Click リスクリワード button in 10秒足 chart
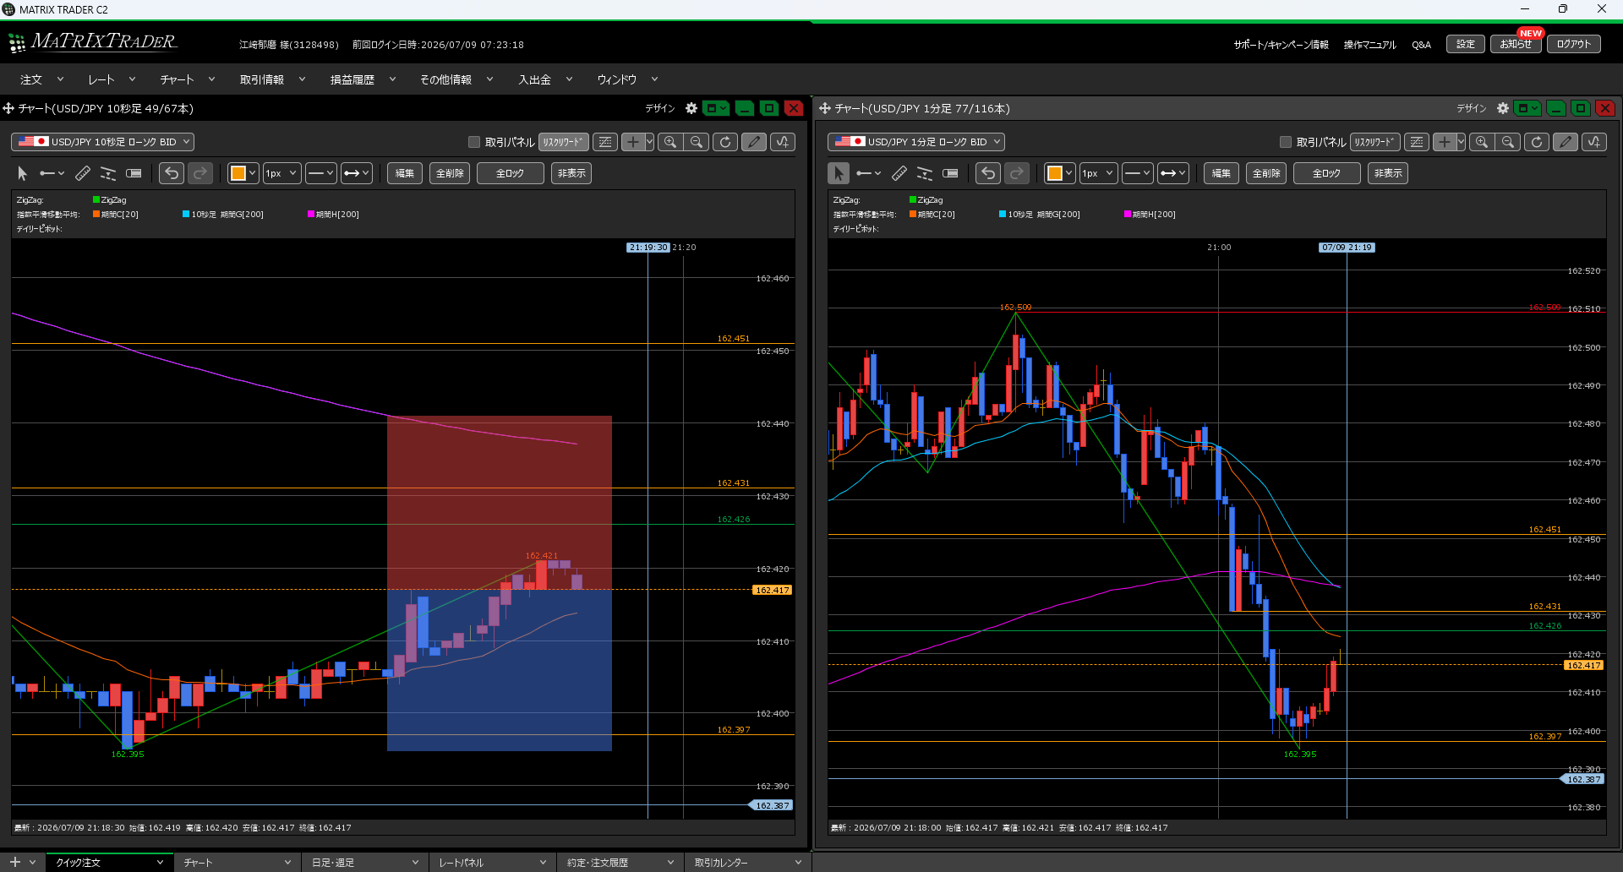 click(x=564, y=142)
